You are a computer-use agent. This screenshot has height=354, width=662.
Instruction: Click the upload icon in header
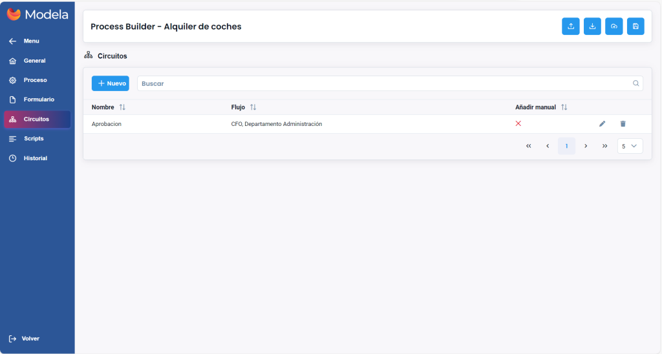point(571,26)
